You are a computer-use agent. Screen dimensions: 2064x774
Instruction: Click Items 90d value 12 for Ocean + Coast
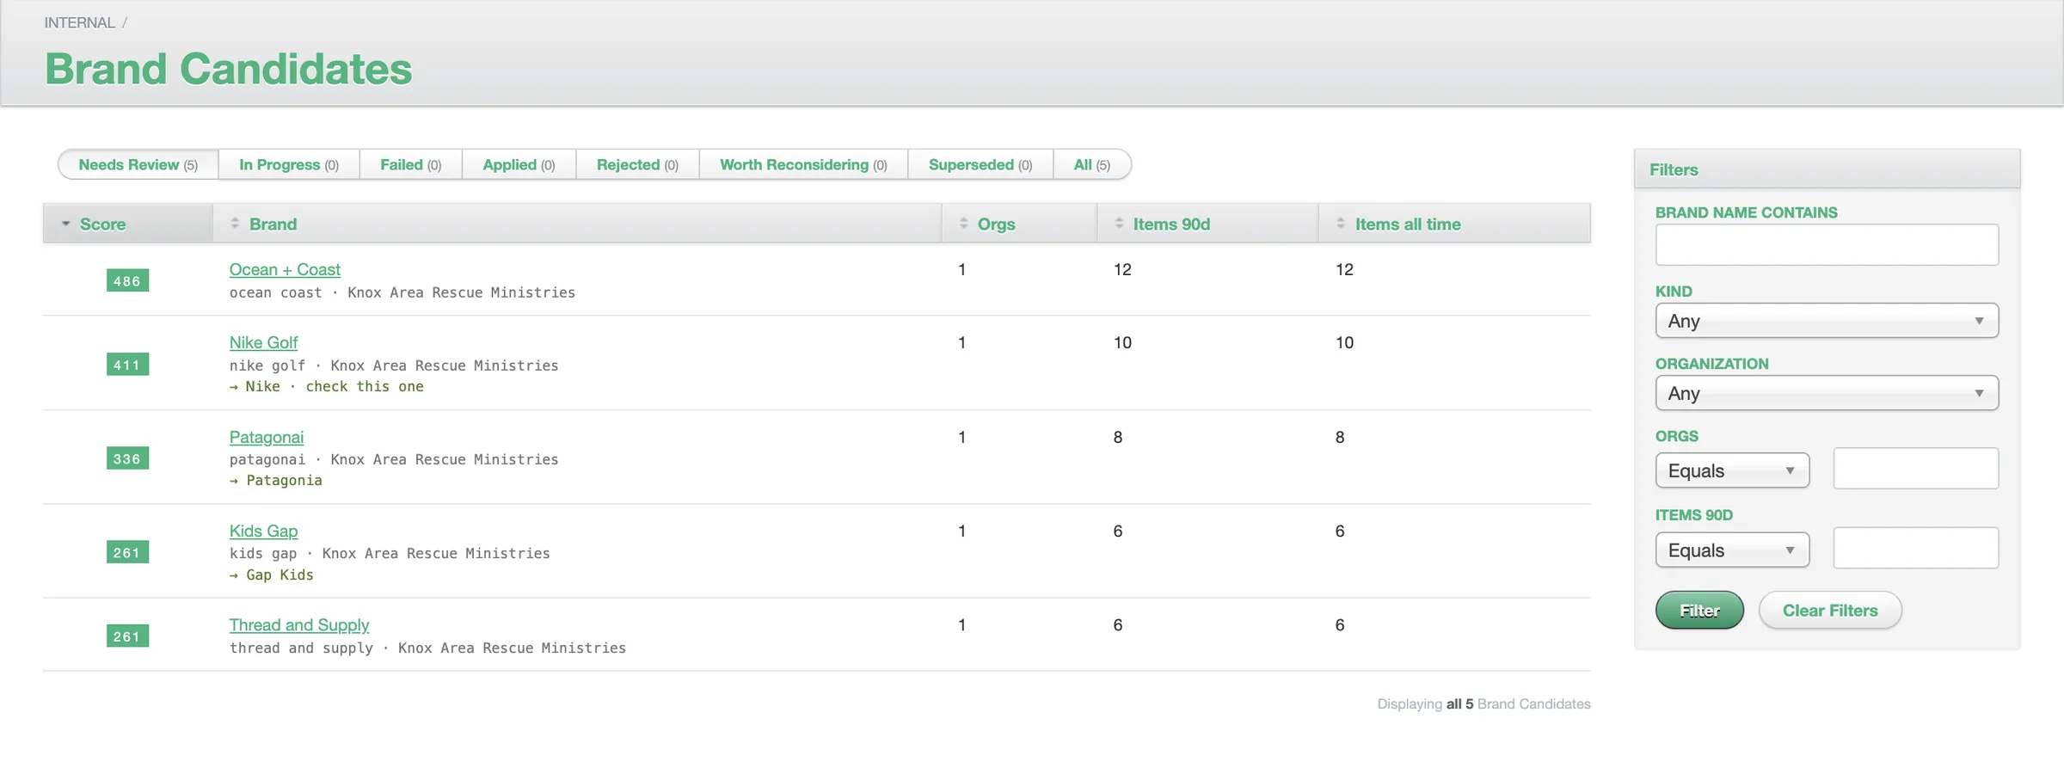tap(1122, 269)
